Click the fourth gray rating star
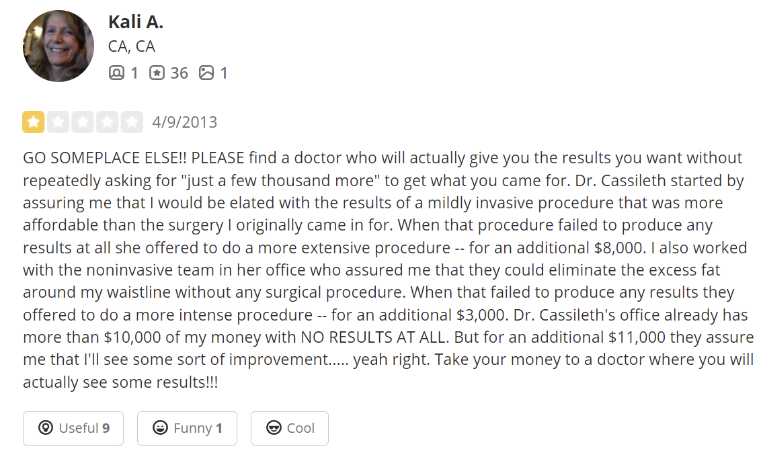This screenshot has width=761, height=459. tap(108, 122)
